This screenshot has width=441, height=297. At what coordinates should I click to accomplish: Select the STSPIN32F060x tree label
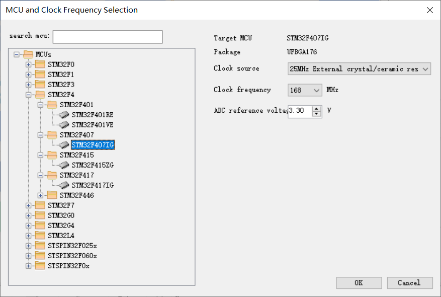(72, 256)
